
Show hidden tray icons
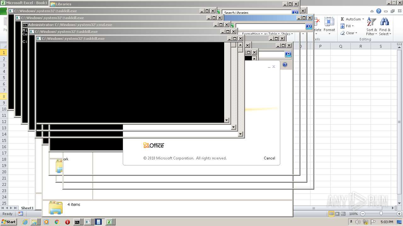click(x=351, y=222)
